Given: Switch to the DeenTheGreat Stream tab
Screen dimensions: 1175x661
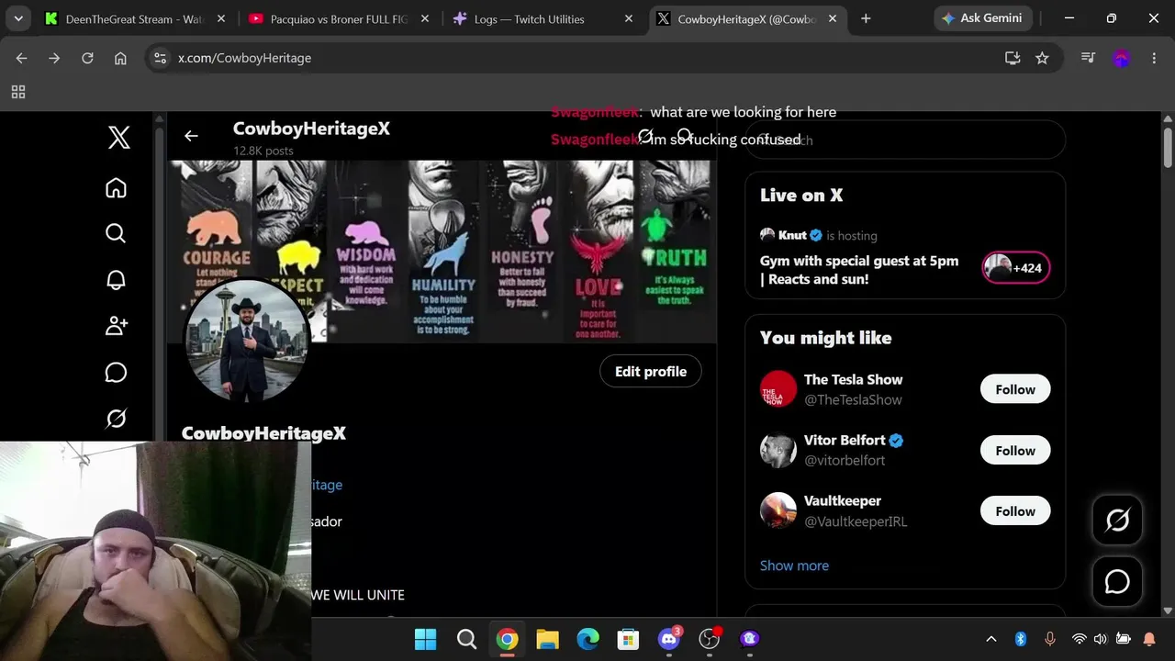Looking at the screenshot, I should click(136, 18).
